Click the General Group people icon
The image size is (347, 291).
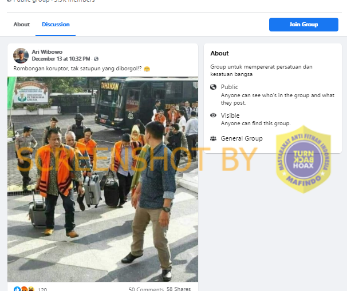213,138
